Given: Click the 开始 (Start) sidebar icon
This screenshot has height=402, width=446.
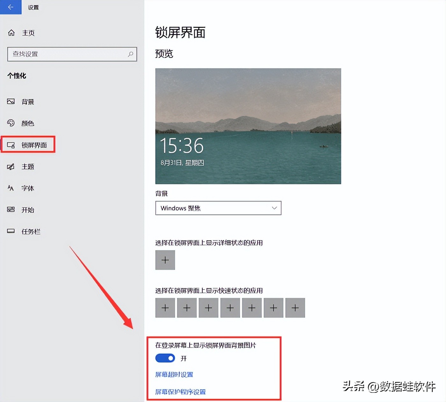Looking at the screenshot, I should tap(11, 210).
